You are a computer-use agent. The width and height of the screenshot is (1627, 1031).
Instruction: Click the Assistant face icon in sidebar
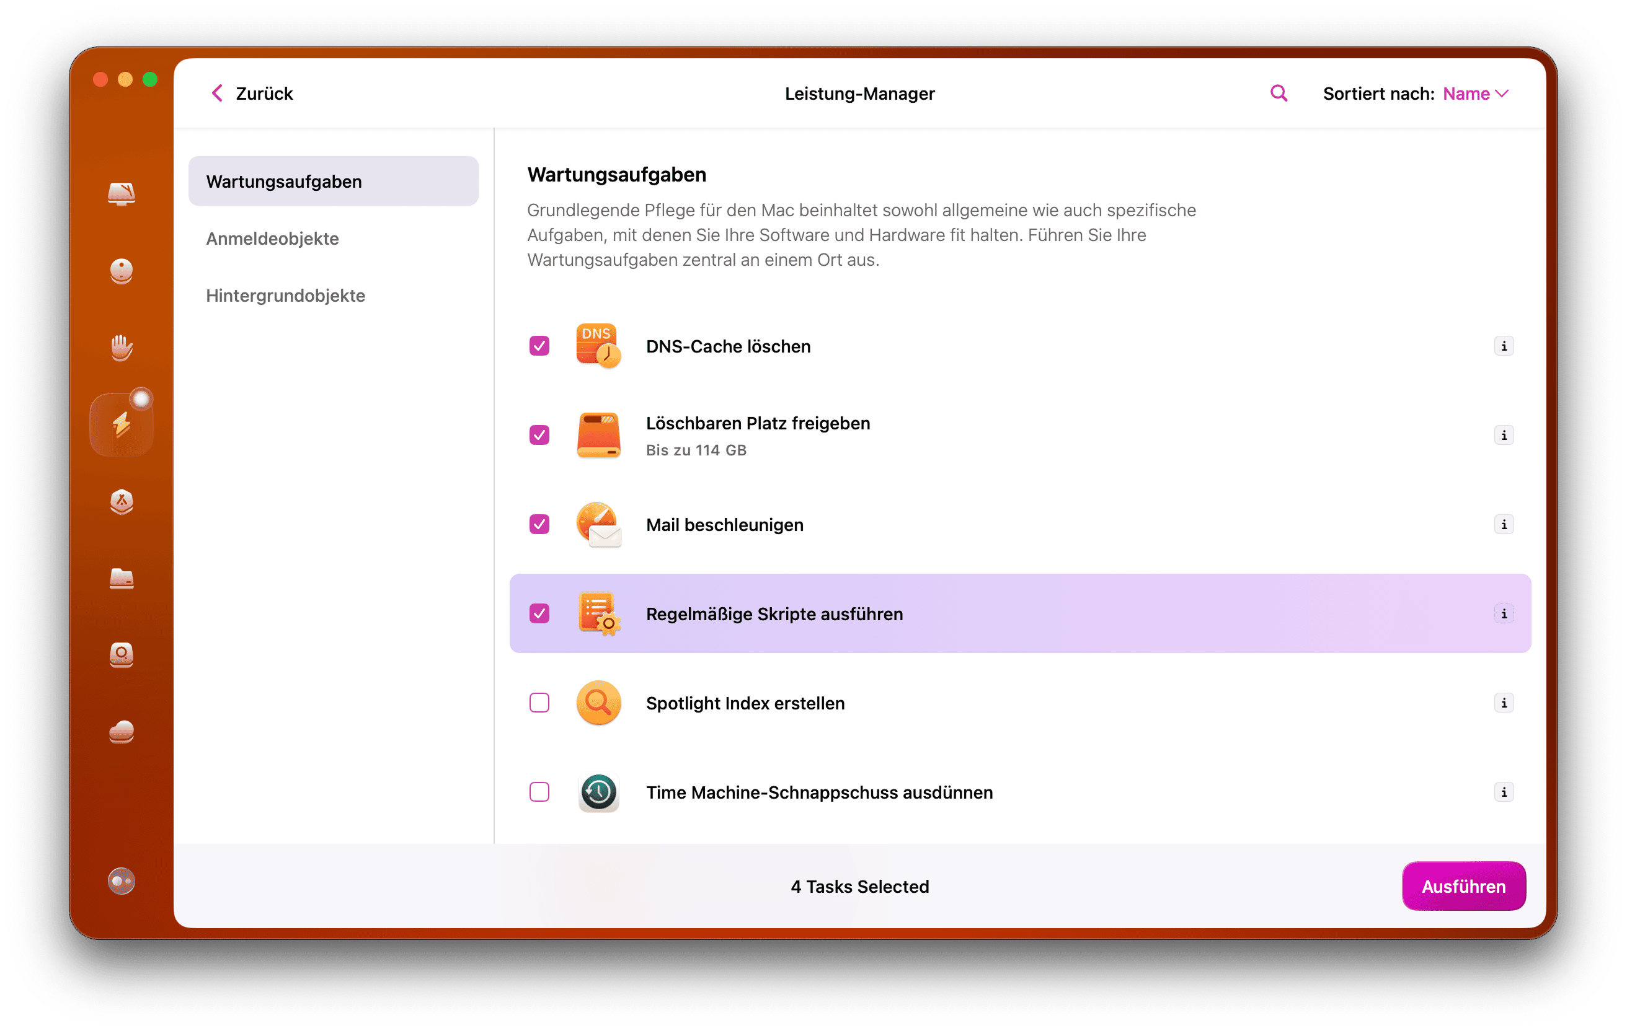(122, 271)
